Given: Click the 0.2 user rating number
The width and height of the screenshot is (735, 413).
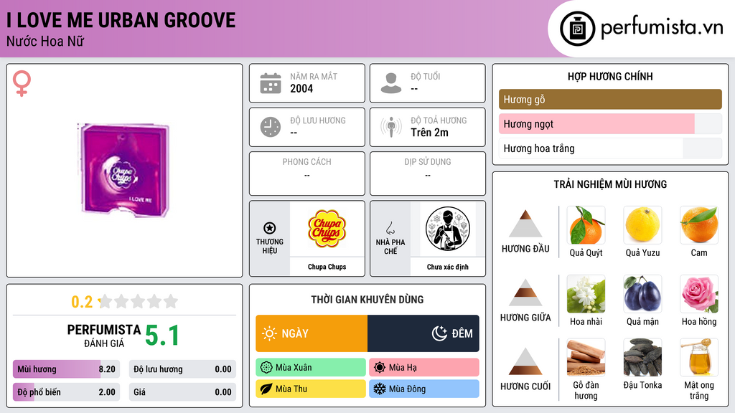Looking at the screenshot, I should 82,302.
